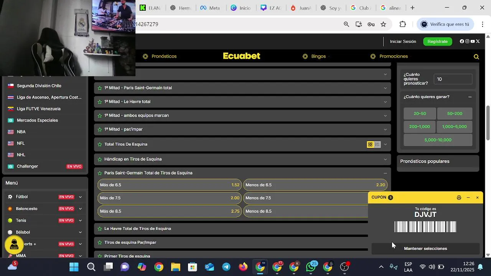The image size is (491, 276).
Task: Click the Iniciar Sesión link
Action: [403, 41]
